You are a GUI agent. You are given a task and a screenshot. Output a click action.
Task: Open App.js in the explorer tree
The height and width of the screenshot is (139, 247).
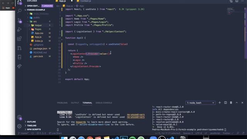(38, 37)
